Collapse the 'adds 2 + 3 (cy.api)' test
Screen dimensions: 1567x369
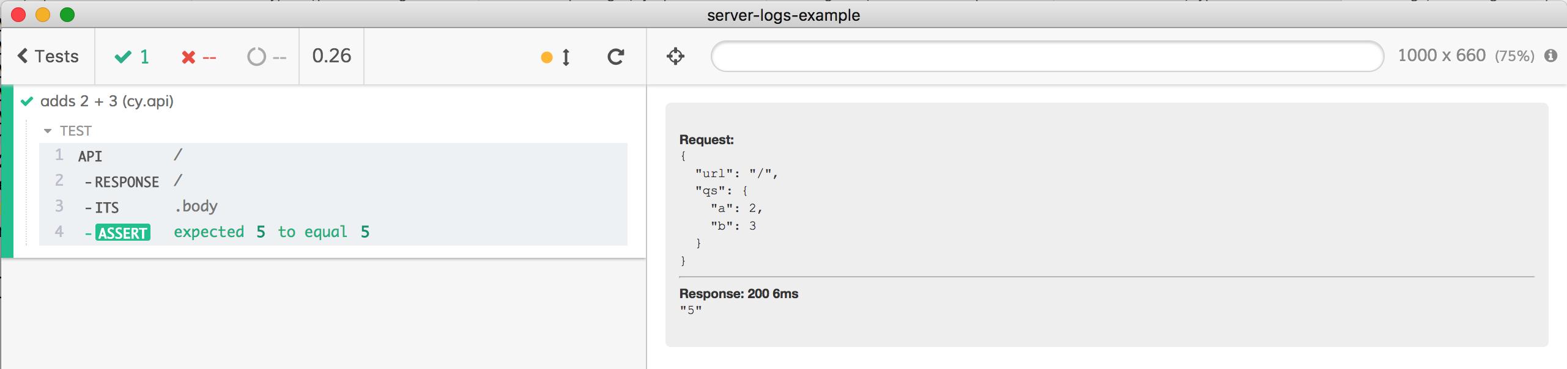click(106, 101)
